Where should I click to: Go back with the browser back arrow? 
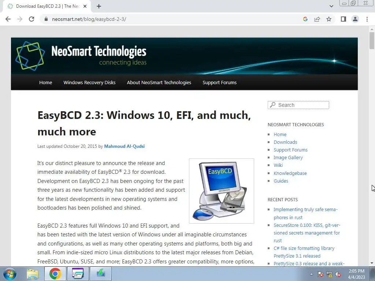8,19
